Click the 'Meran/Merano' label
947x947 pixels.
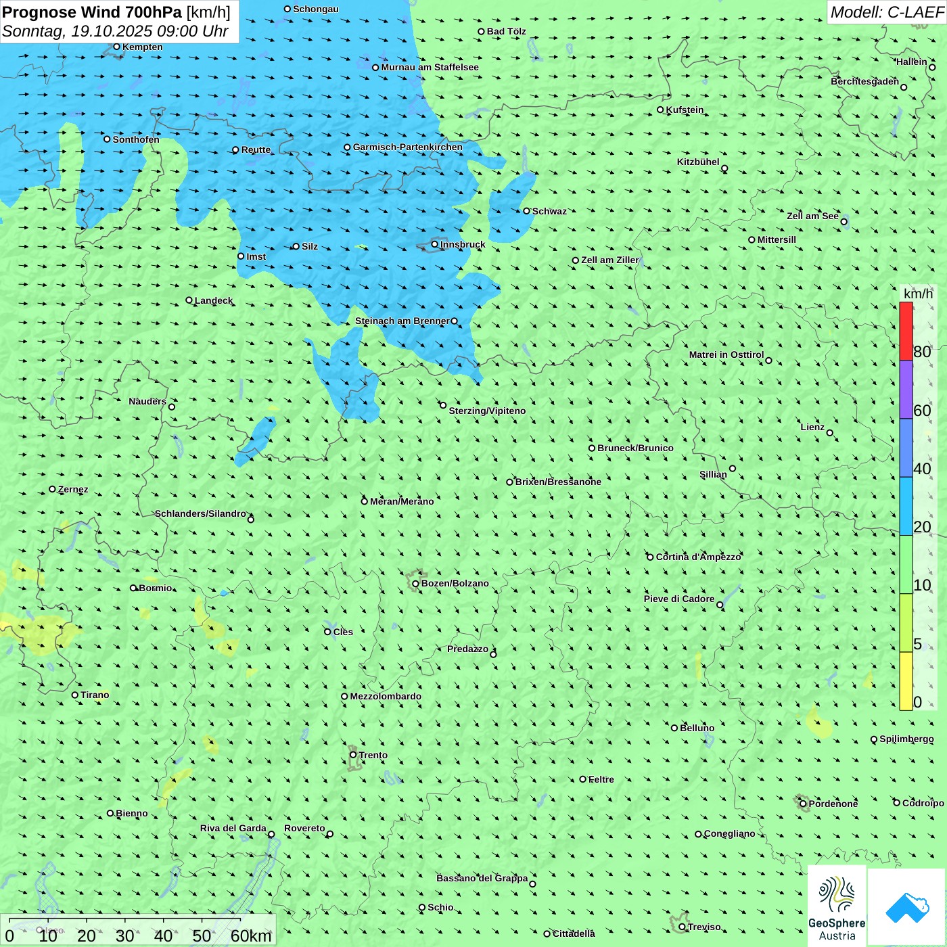[x=402, y=501]
